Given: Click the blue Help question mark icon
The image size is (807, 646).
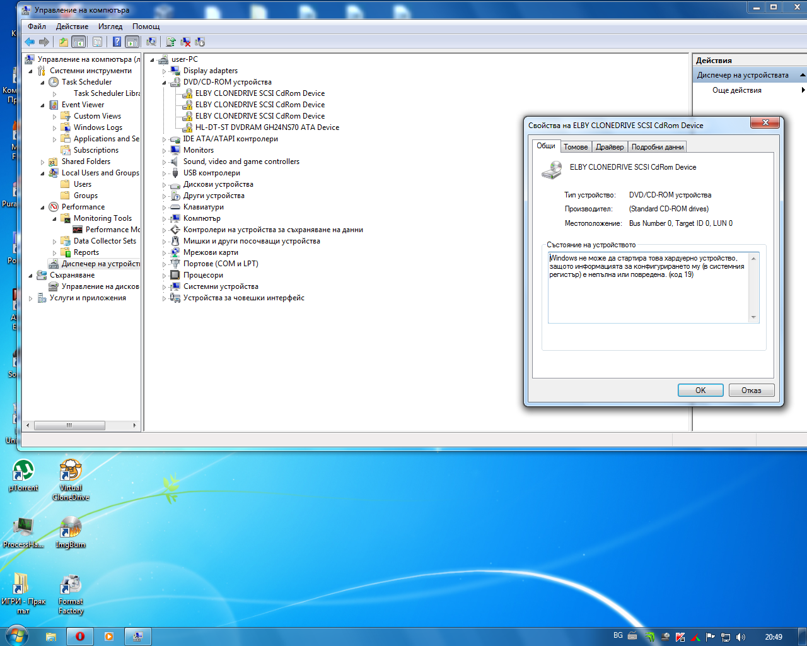Looking at the screenshot, I should (117, 42).
